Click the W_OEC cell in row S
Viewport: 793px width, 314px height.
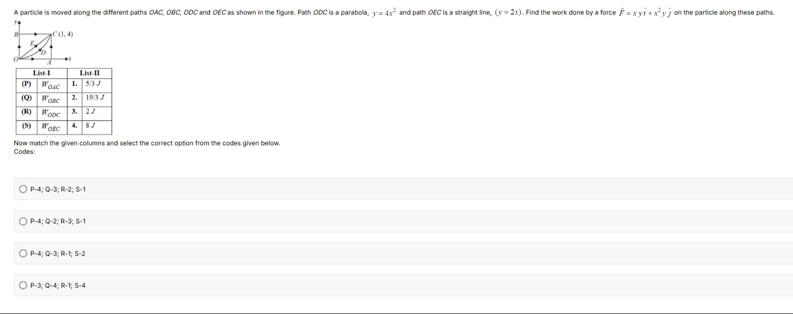coord(51,128)
